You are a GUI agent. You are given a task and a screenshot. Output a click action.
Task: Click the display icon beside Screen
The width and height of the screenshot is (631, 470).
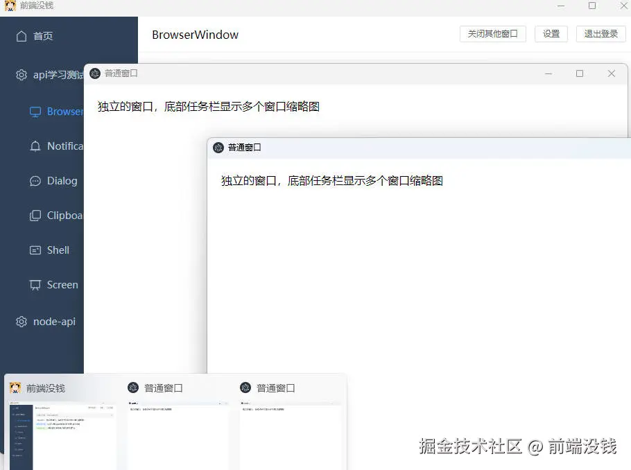(x=35, y=285)
